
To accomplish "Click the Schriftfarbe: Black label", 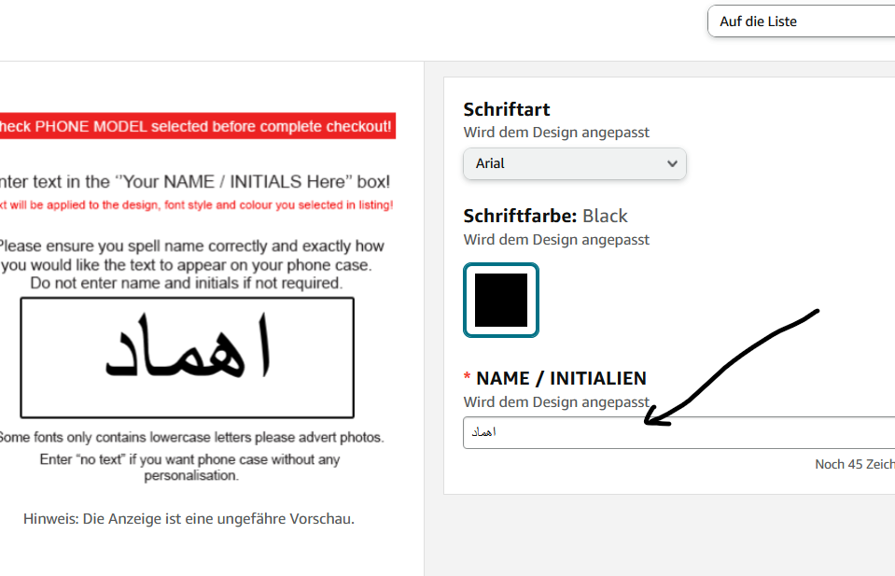I will click(545, 216).
